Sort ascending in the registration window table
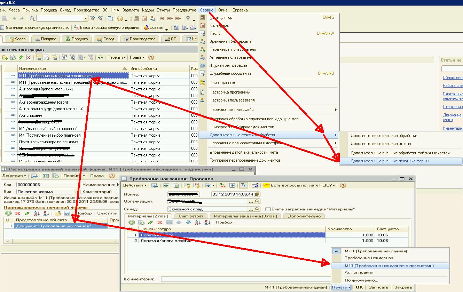The height and width of the screenshot is (292, 463). [x=37, y=213]
